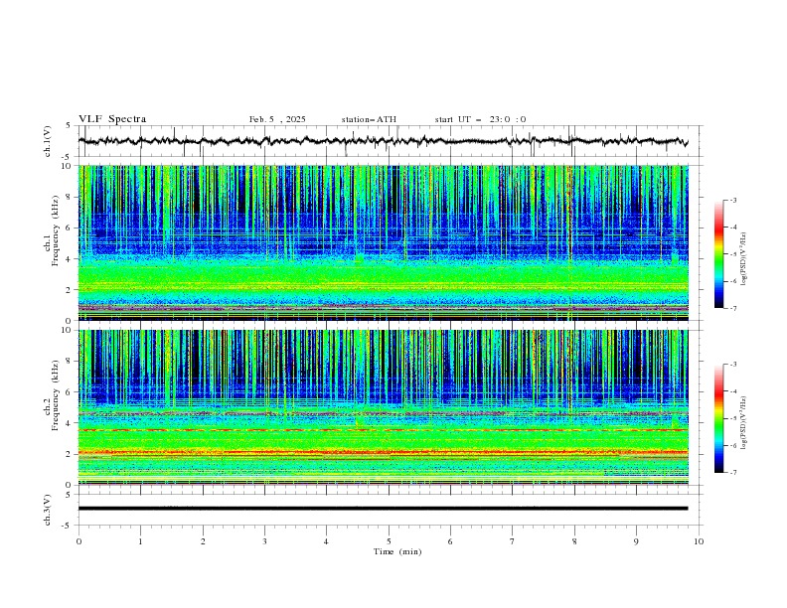
Task: Click the "Time (min)" axis label
Action: click(397, 551)
